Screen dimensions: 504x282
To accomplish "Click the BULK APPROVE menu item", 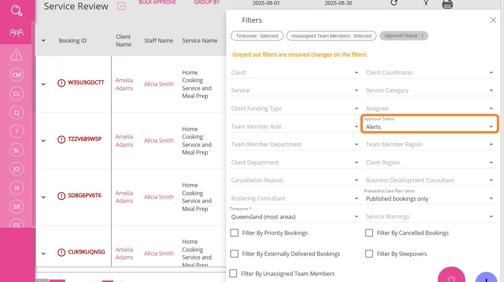I will pyautogui.click(x=157, y=3).
